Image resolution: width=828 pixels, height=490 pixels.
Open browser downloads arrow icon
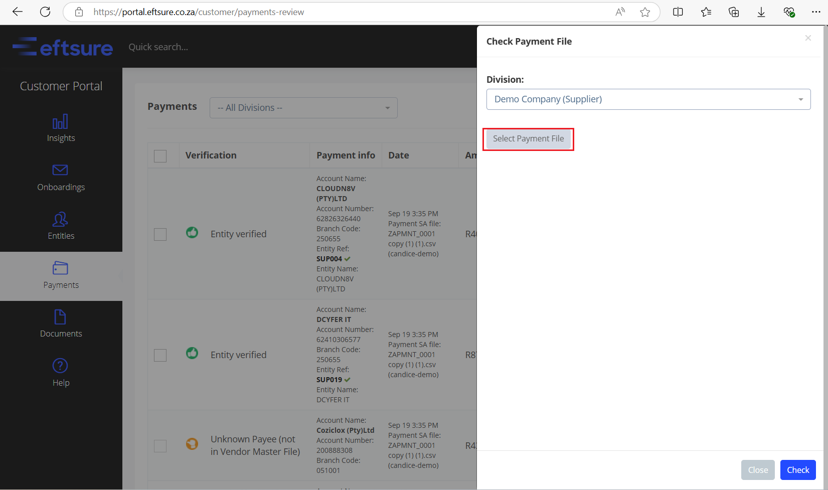point(761,12)
